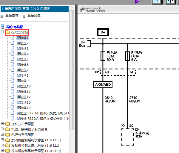
Task: Click the 保险丝12 document page icon
Action: click(x=13, y=97)
